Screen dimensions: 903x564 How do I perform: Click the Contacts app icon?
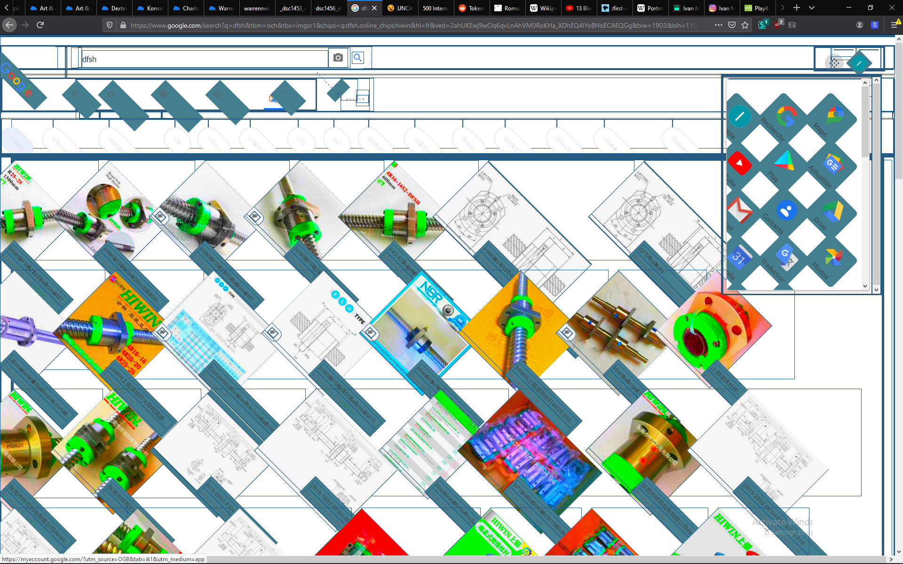(x=786, y=211)
